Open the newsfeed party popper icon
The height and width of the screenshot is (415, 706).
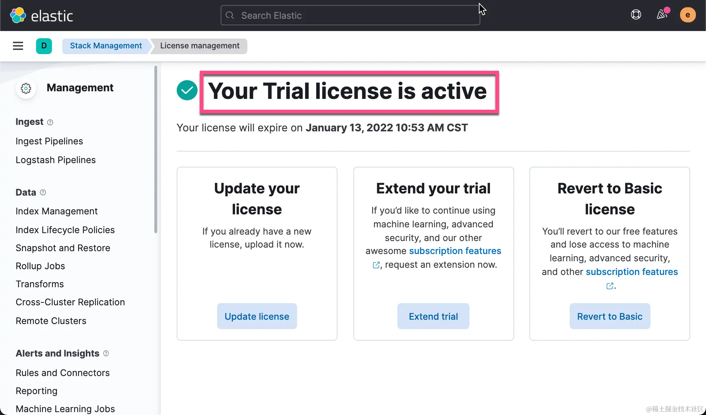point(662,15)
